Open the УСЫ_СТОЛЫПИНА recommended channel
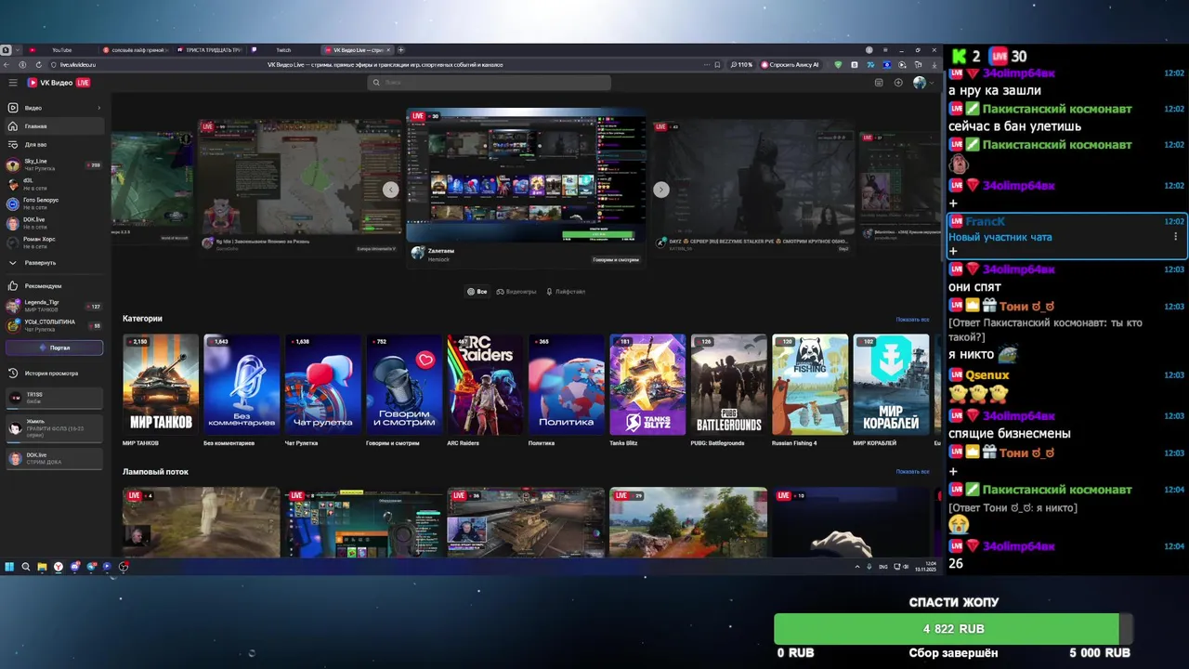1189x669 pixels. (x=54, y=325)
